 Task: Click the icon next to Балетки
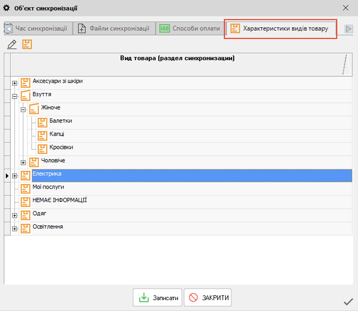coord(42,122)
